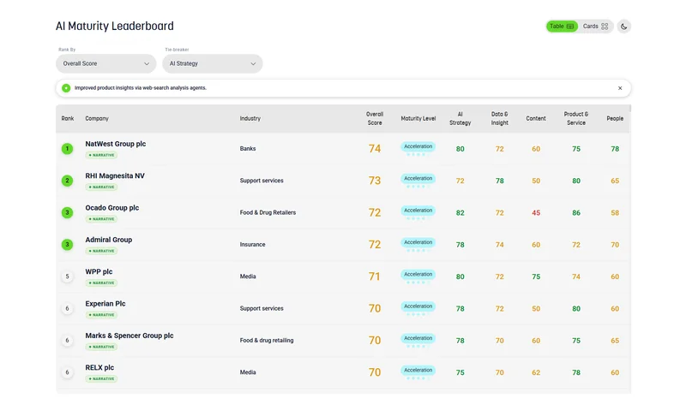This screenshot has height=410, width=686.
Task: Switch to Cards view
Action: coord(595,27)
